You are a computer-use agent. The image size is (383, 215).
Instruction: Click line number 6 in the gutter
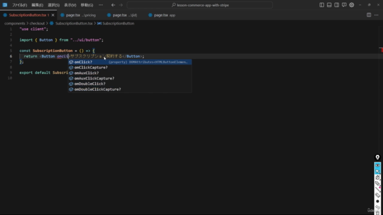11,56
